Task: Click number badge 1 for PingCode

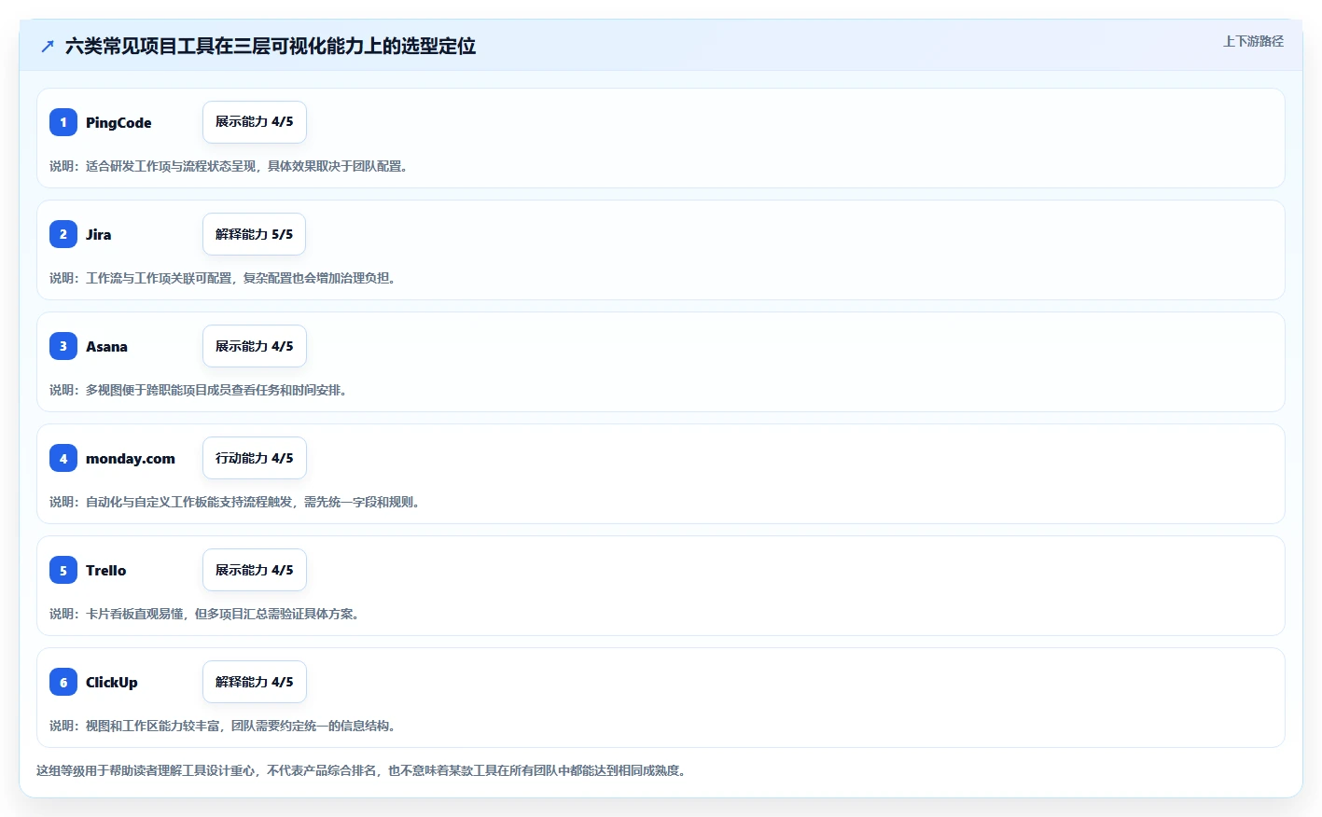Action: pos(63,122)
